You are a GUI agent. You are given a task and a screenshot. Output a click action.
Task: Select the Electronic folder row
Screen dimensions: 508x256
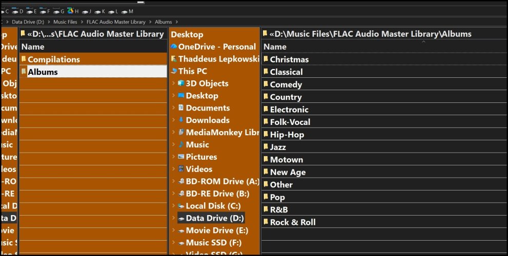(384, 110)
